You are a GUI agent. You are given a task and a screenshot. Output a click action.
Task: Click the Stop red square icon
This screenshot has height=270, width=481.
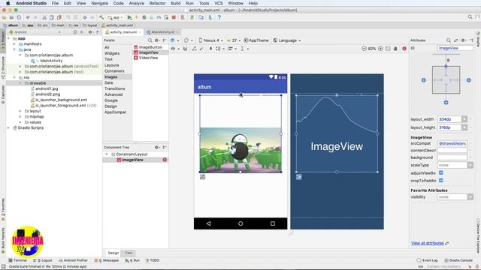coord(174,17)
